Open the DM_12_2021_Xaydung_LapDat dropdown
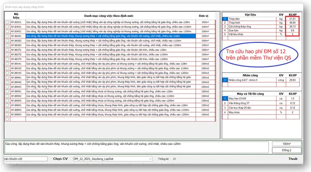 [112, 159]
